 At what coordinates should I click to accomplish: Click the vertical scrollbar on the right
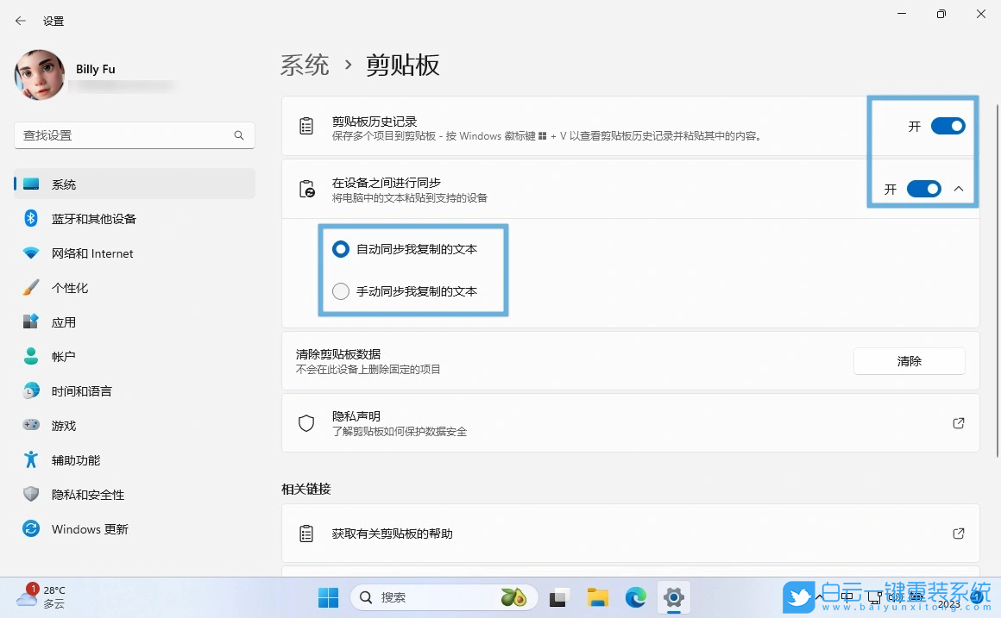(x=995, y=259)
